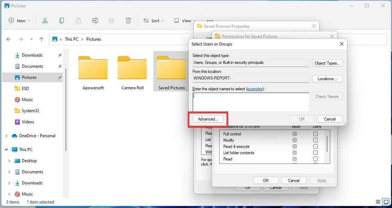Check Deny for Read & execute

pyautogui.click(x=315, y=147)
